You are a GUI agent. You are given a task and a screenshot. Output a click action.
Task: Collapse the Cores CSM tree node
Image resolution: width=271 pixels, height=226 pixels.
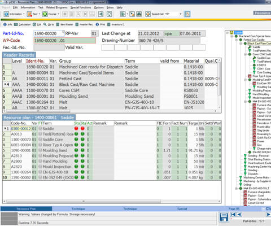click(246, 54)
